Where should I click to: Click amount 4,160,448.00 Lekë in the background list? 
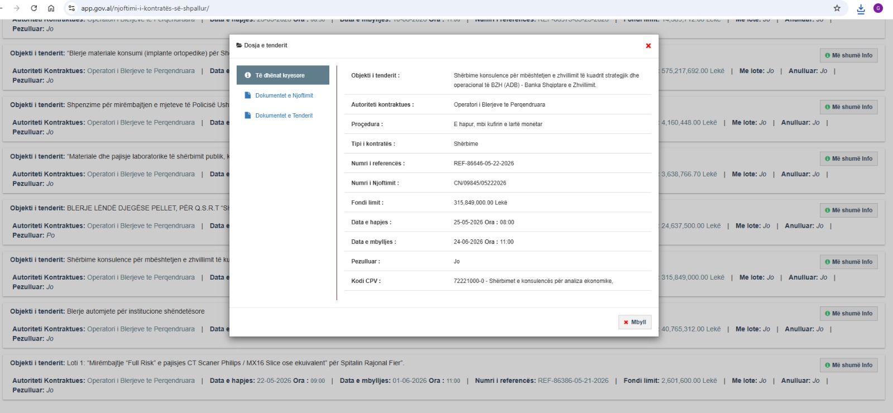689,123
